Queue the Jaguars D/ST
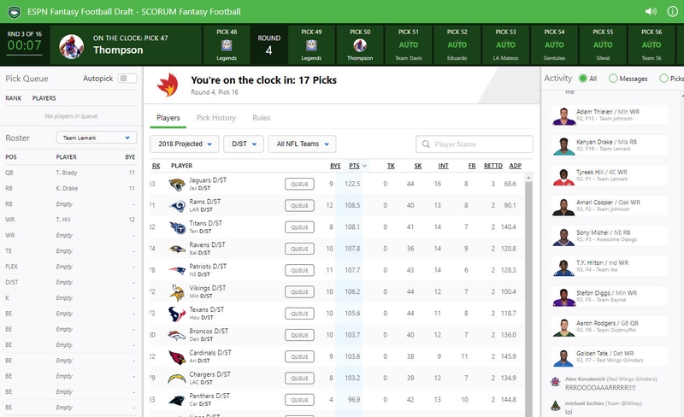Image resolution: width=684 pixels, height=417 pixels. click(x=300, y=184)
